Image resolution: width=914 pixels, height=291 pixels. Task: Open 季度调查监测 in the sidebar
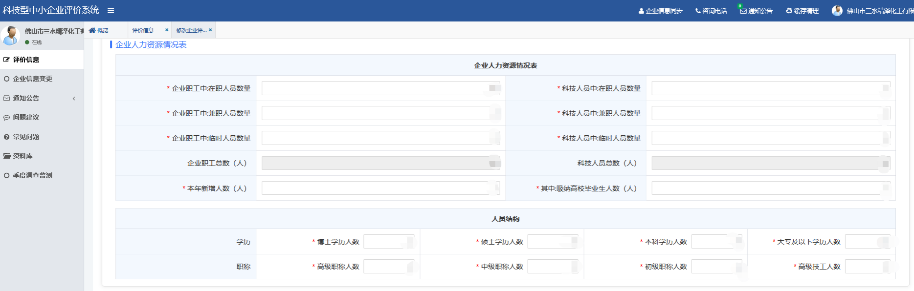32,175
